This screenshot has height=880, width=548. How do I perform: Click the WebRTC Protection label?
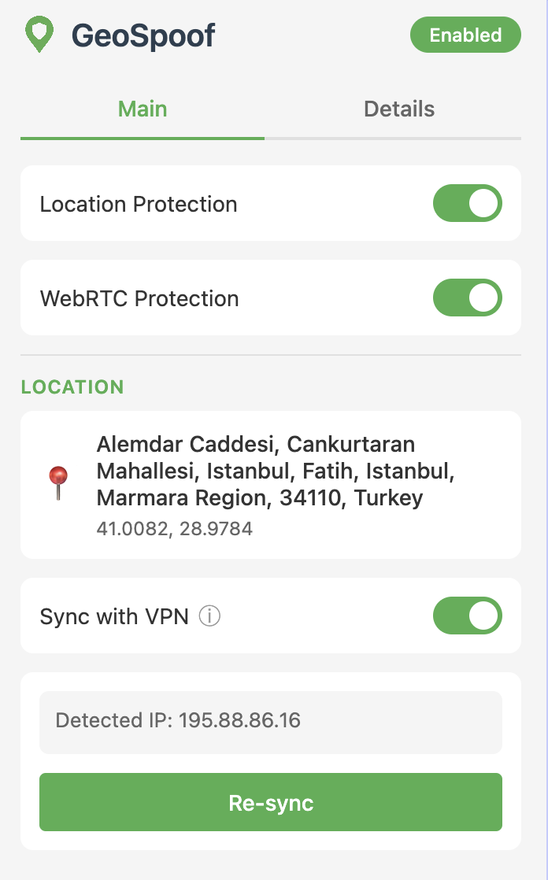(139, 299)
